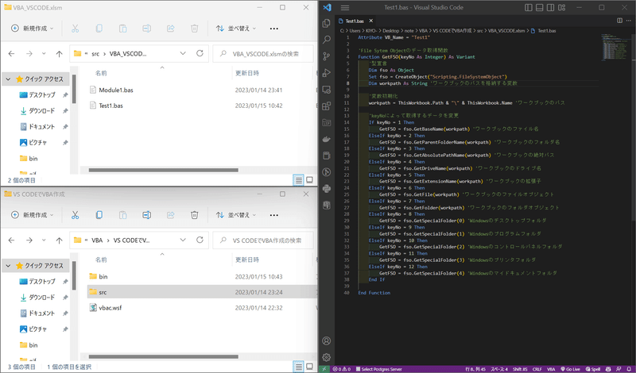Click the horizontal scrollbar in upper Explorer

(164, 170)
